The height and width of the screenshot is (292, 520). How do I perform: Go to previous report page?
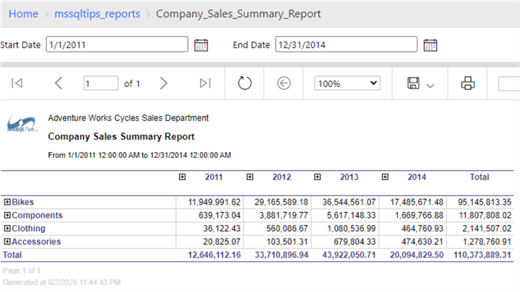click(58, 84)
